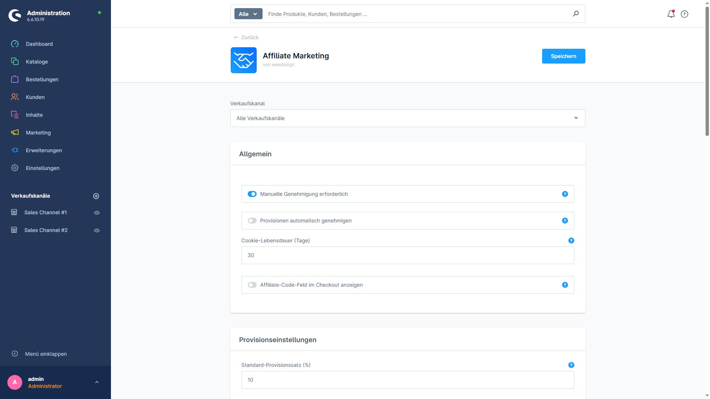Click the storefront icon for Sales Channel #2

point(14,230)
